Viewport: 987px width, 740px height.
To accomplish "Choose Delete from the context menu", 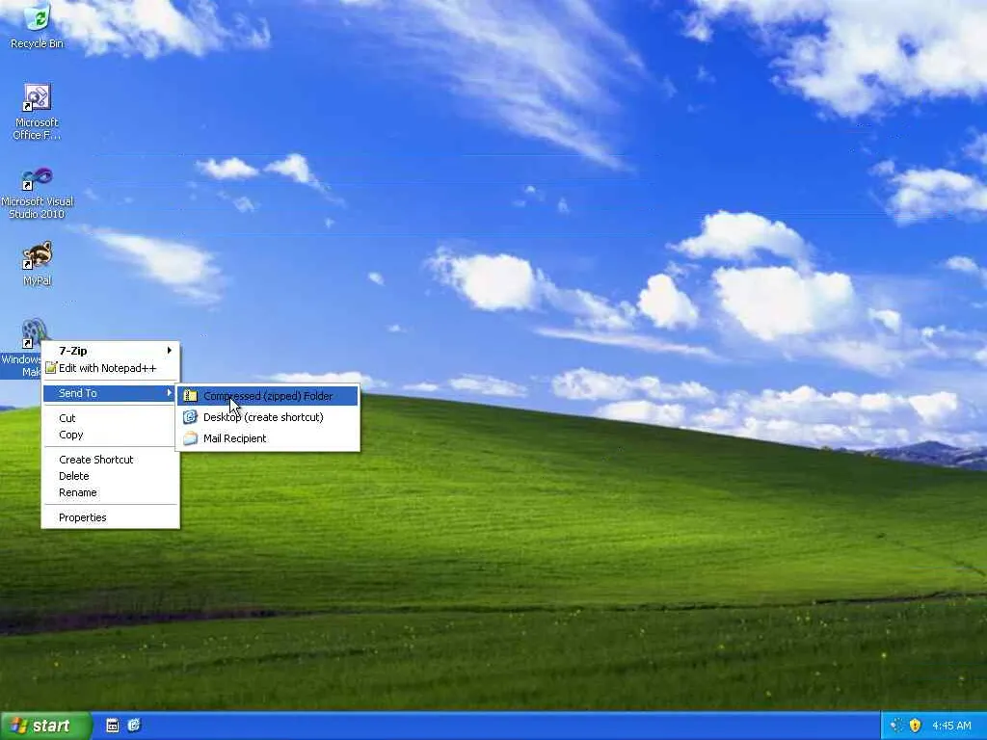I will [111, 476].
